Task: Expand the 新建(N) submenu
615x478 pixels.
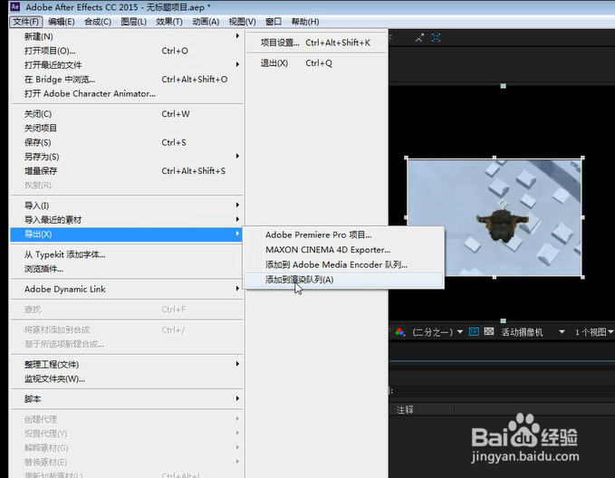Action: tap(126, 36)
